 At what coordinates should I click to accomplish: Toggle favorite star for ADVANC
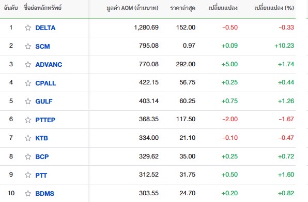(x=28, y=64)
